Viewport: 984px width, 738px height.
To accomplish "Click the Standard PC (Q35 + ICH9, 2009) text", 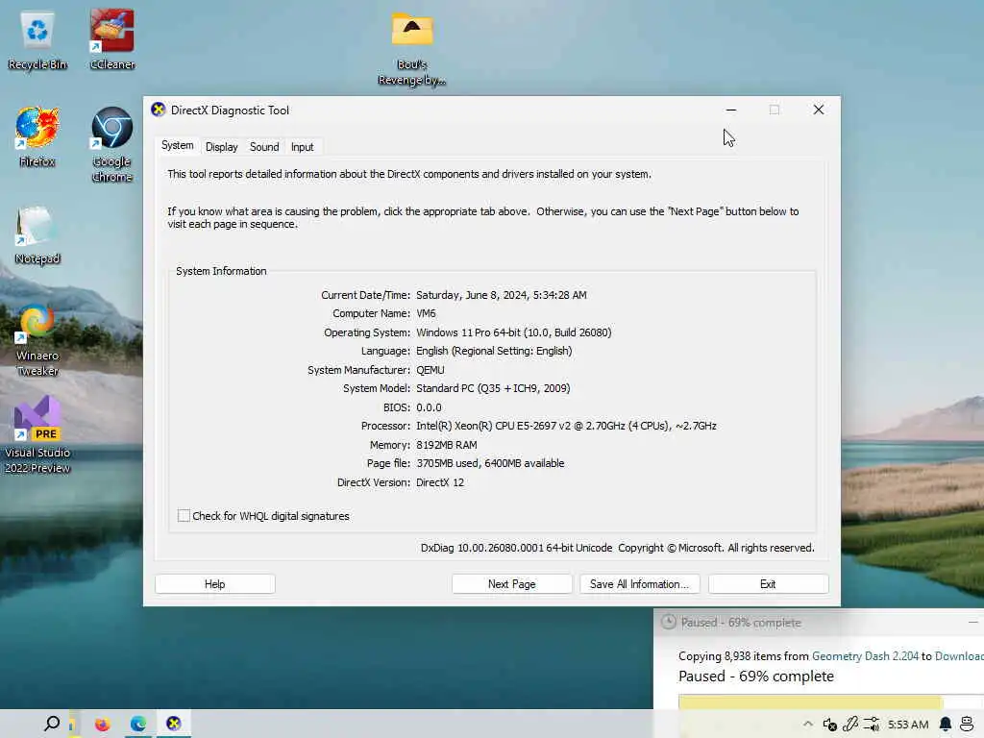I will pyautogui.click(x=493, y=388).
